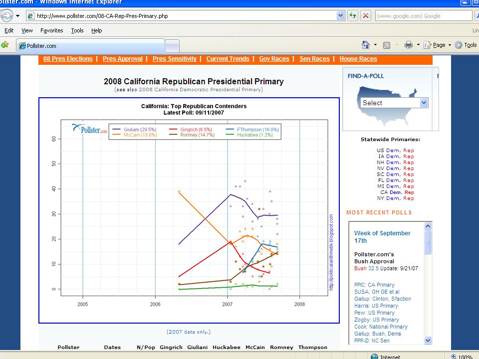Click the empty New Tab button

click(172, 46)
